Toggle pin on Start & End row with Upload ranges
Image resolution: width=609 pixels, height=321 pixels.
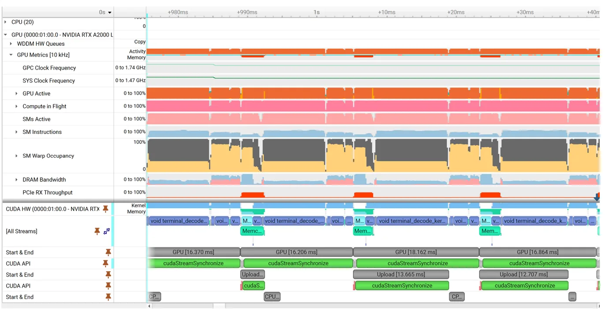(108, 274)
